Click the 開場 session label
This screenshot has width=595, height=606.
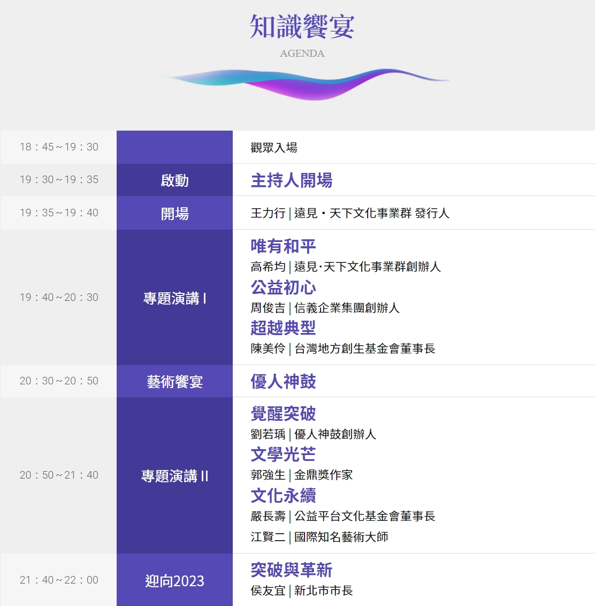coord(174,214)
